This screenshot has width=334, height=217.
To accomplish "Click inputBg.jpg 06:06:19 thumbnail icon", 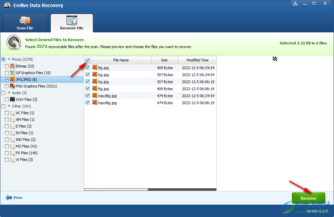I will tap(95, 102).
